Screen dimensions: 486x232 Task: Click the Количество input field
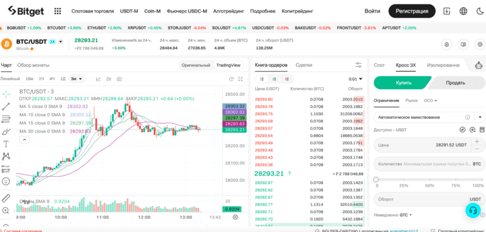pyautogui.click(x=430, y=164)
